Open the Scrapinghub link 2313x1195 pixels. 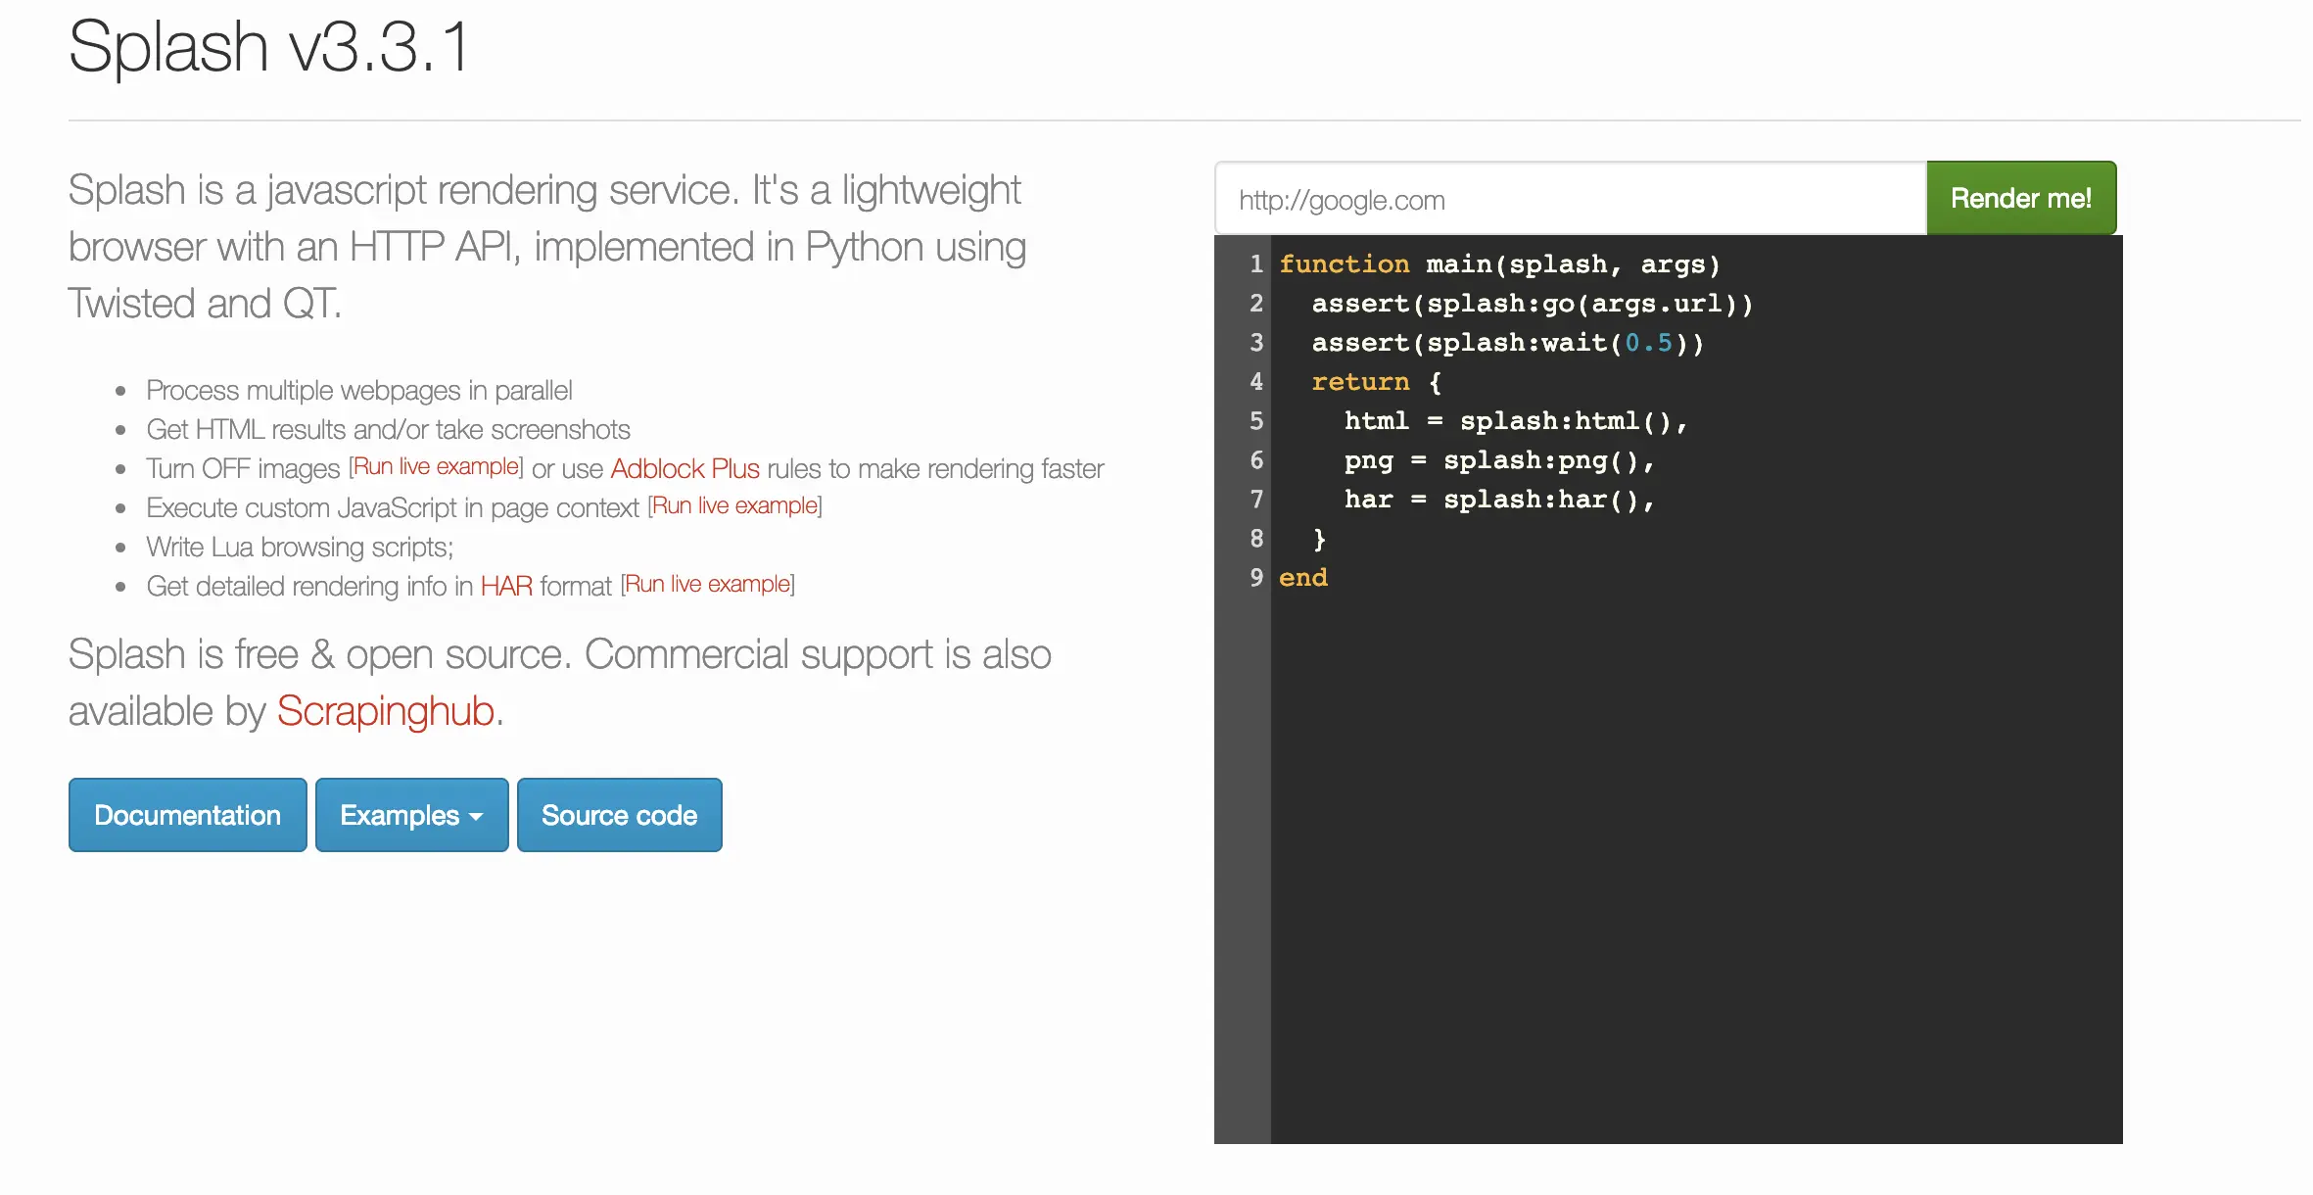tap(385, 711)
